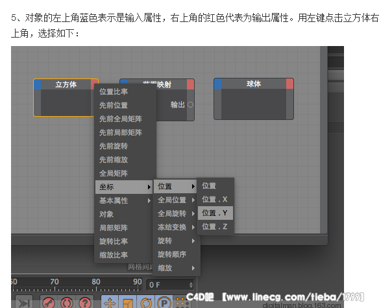Click the 范围映射 node title
The image size is (381, 308).
coord(157,84)
